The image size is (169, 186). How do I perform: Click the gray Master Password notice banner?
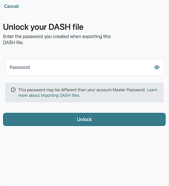coord(84,92)
